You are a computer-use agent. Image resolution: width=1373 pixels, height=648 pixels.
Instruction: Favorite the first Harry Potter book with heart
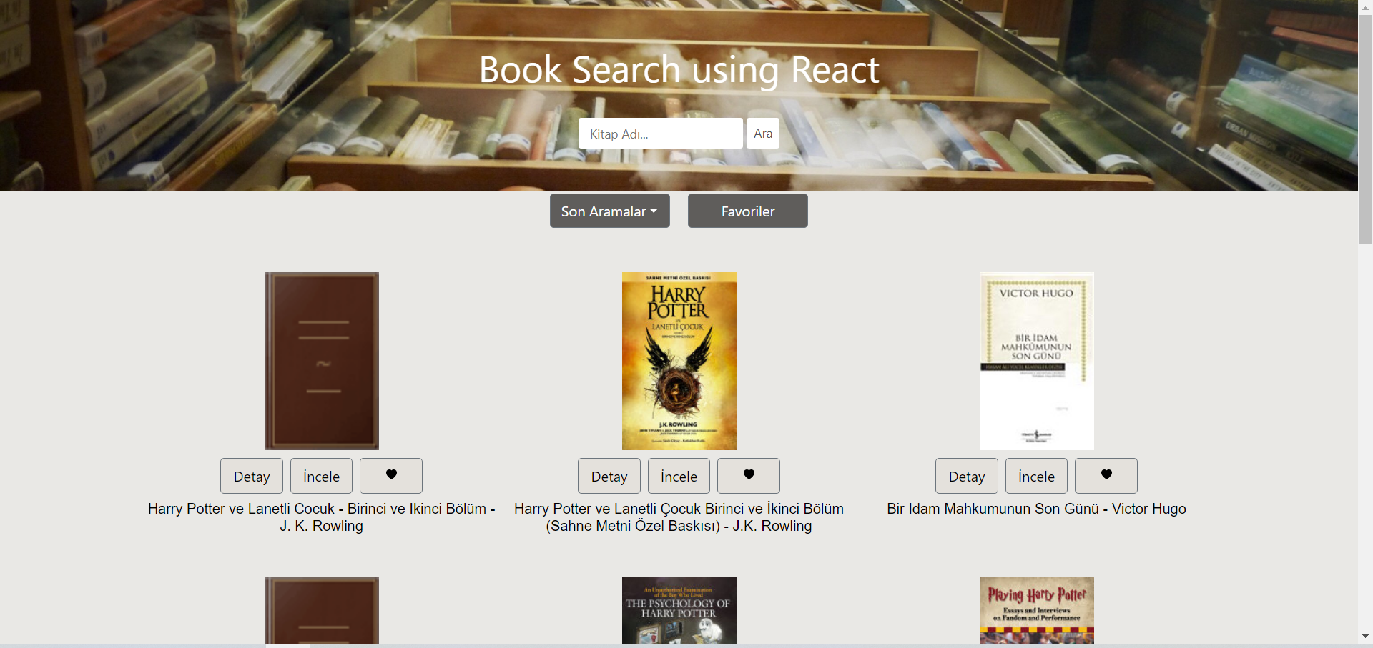click(x=391, y=476)
